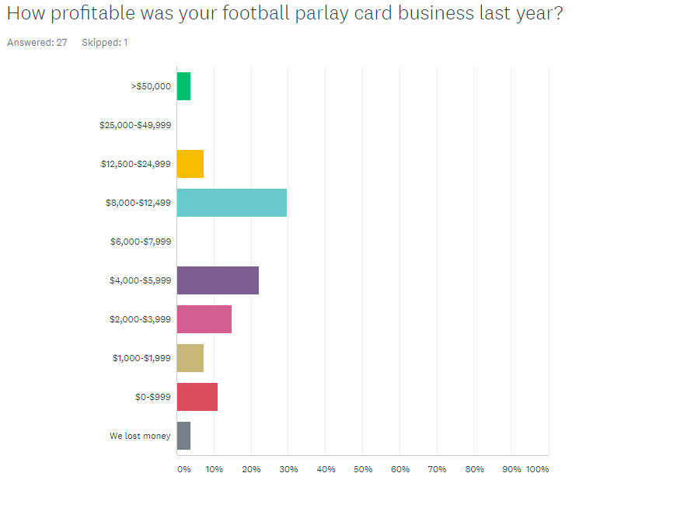Click the green >$50,000 bar
Image resolution: width=677 pixels, height=508 pixels.
tap(183, 86)
